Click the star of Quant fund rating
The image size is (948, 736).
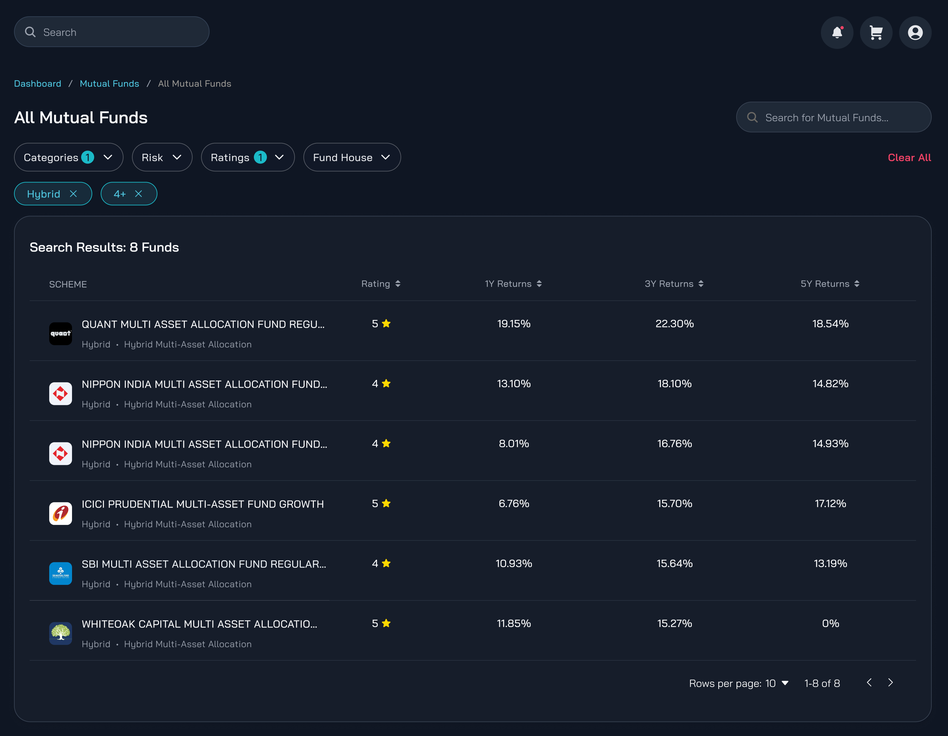[386, 323]
